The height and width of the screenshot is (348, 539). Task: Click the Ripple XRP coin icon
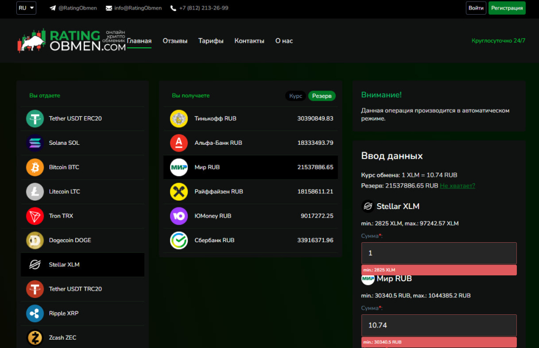point(35,314)
